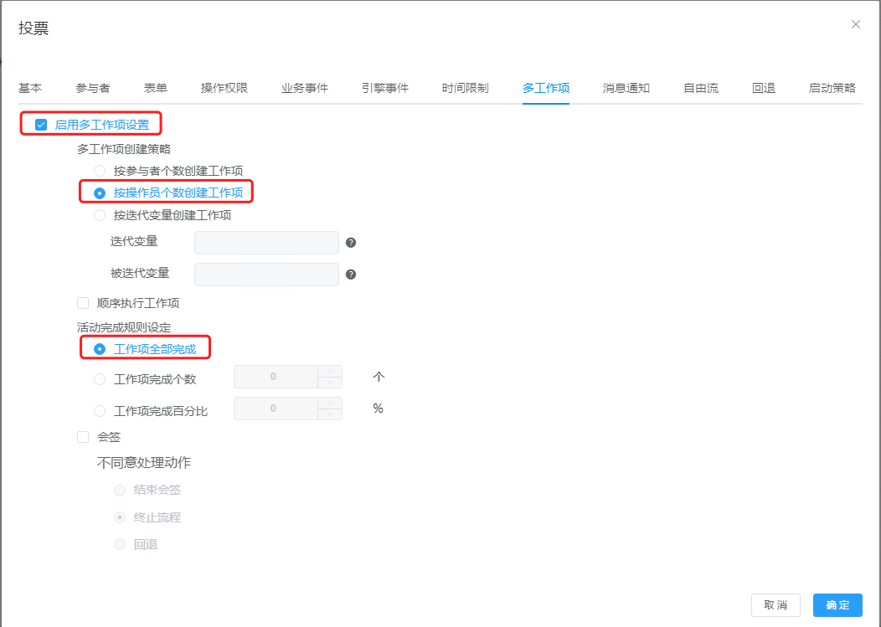Uncheck 启用多工作项设置 checkbox
Screen dimensions: 881x627
click(41, 125)
